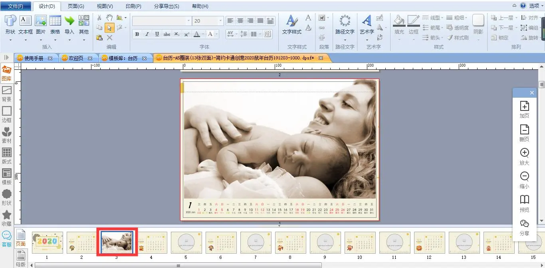Select the hand pan tool

coord(109,18)
